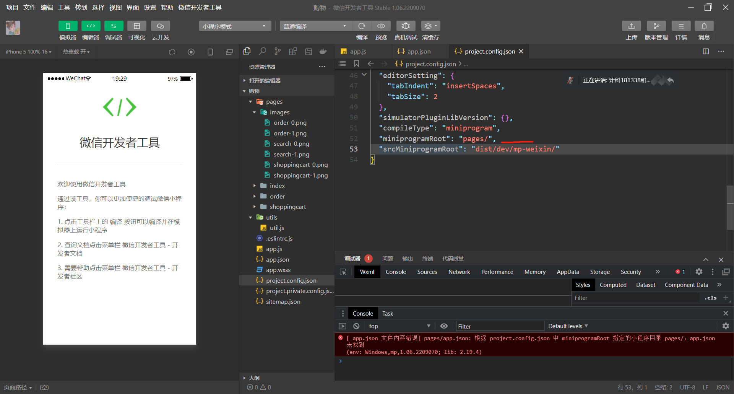Click the console Filter input field
The image size is (734, 394).
(x=499, y=326)
